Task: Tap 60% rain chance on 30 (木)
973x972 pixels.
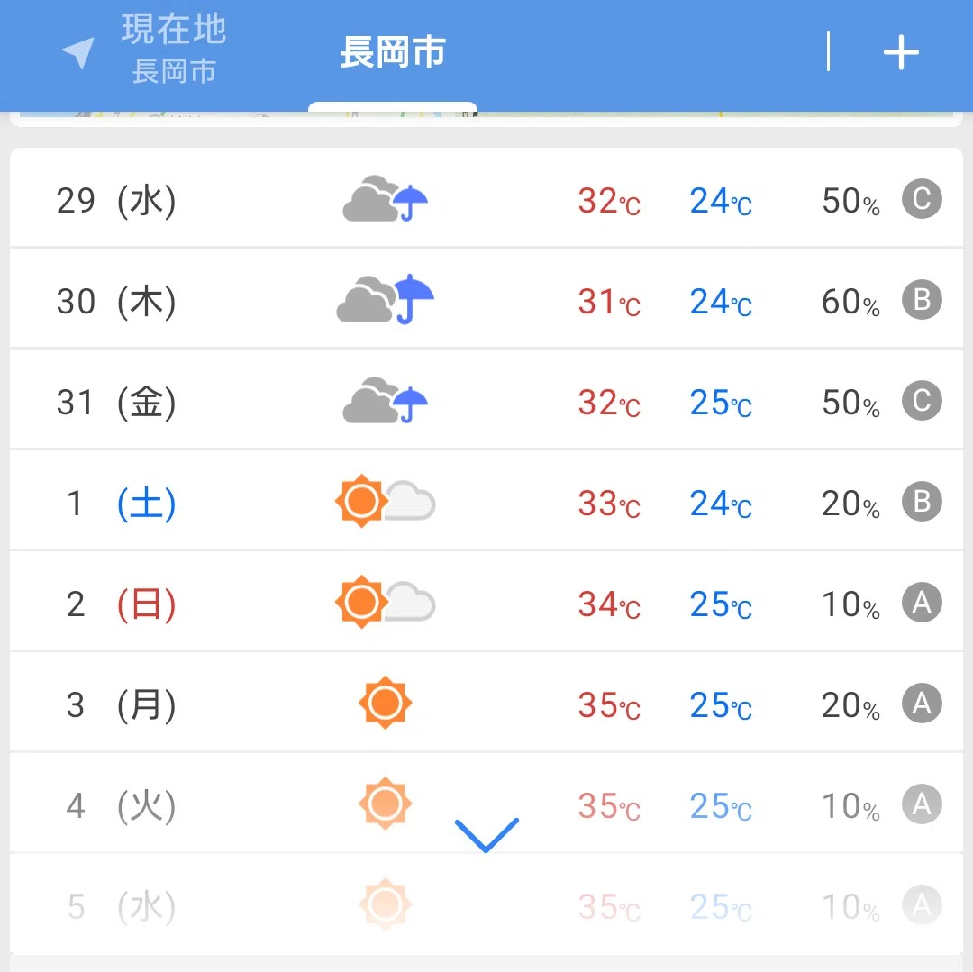Action: pyautogui.click(x=850, y=302)
